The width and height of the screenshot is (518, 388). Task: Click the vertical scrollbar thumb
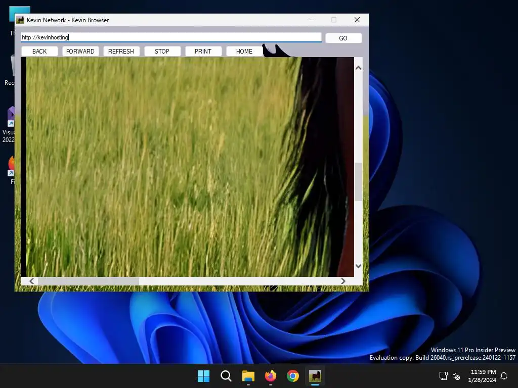[359, 182]
